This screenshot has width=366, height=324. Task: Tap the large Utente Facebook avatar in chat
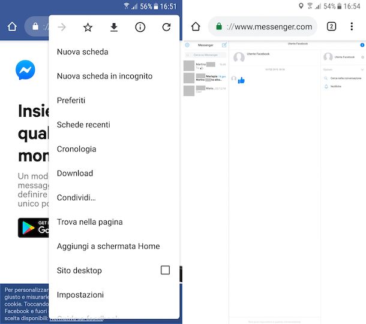tap(239, 57)
